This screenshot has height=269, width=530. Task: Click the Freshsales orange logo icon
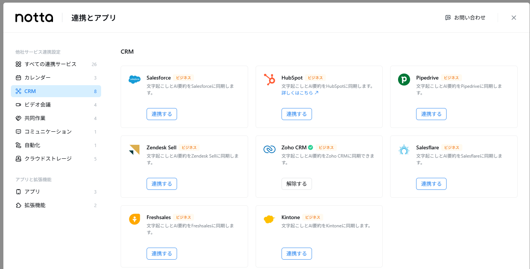click(135, 219)
